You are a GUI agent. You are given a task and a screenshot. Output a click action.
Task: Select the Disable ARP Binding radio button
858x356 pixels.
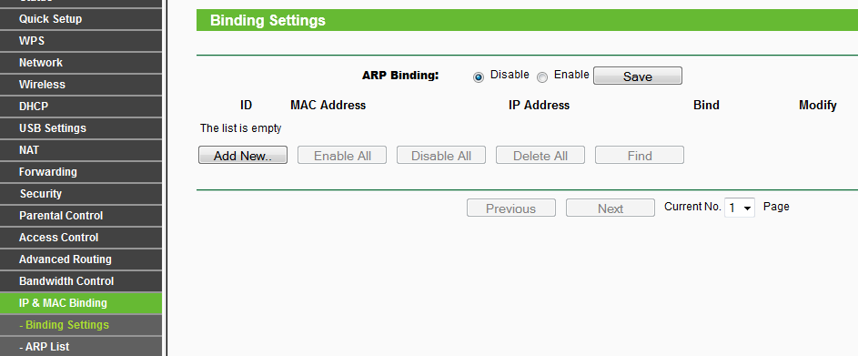(x=479, y=77)
